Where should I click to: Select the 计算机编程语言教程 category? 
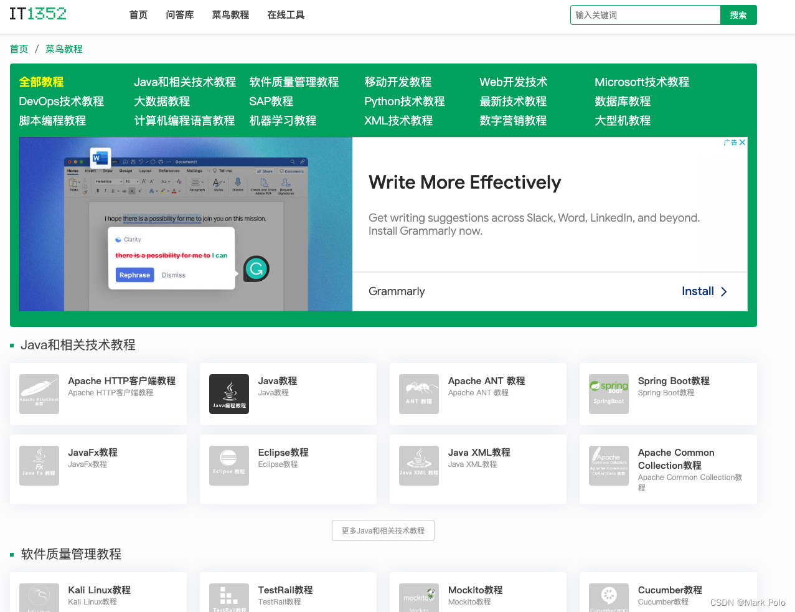click(x=184, y=121)
